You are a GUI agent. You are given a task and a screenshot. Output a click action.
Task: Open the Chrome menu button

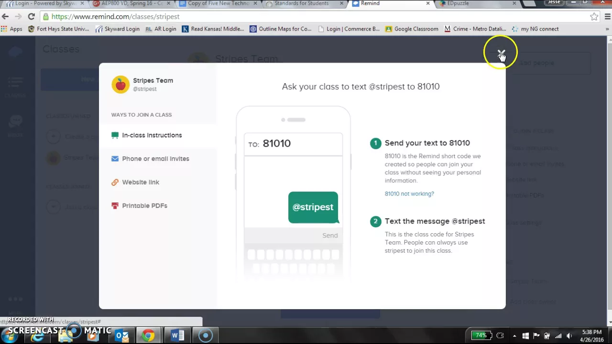pyautogui.click(x=607, y=17)
